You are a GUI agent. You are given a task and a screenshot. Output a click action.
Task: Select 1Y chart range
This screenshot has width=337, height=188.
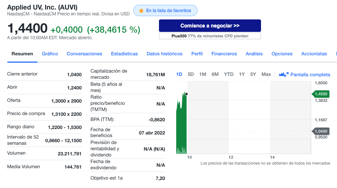click(x=242, y=74)
